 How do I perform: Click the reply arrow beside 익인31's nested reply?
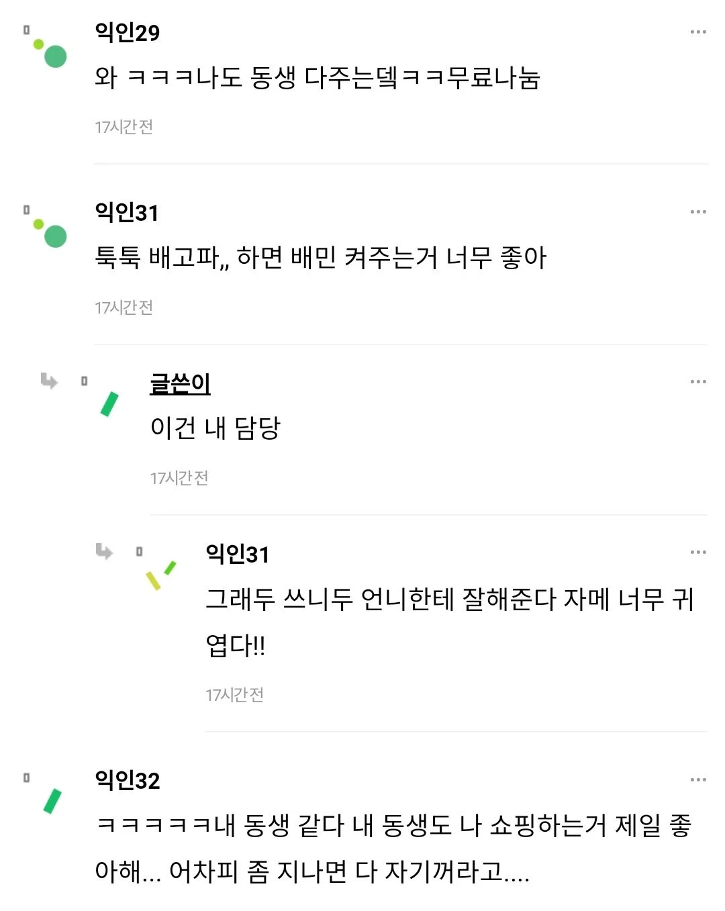pyautogui.click(x=105, y=553)
